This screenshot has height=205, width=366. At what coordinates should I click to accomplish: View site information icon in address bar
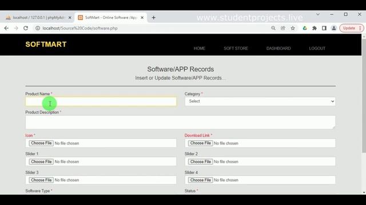(x=38, y=28)
